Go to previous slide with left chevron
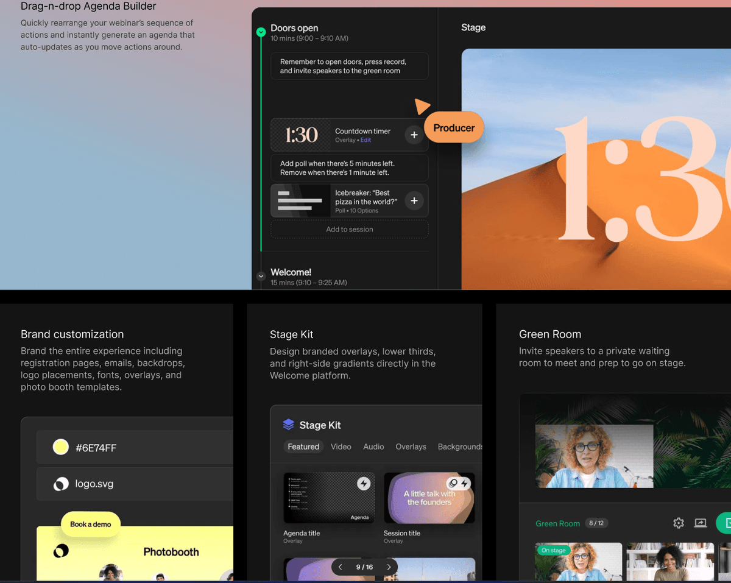Screen dimensions: 731x583 pos(341,567)
